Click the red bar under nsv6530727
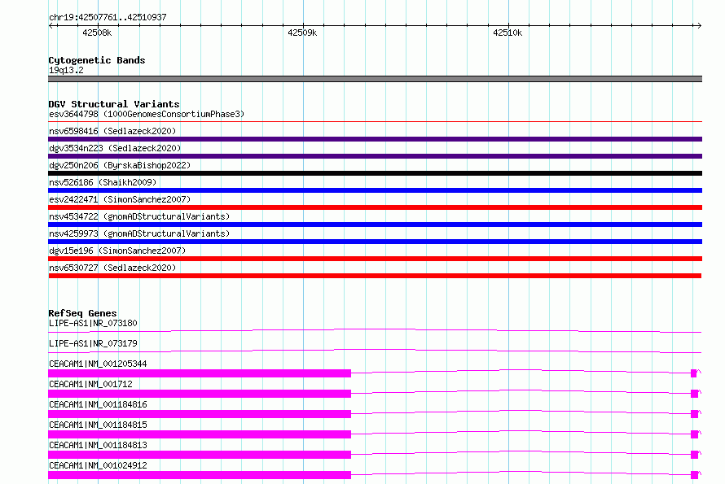This screenshot has height=484, width=725. (375, 276)
